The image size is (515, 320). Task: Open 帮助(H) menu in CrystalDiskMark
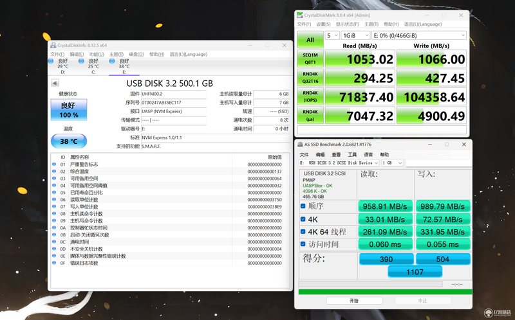click(x=391, y=24)
